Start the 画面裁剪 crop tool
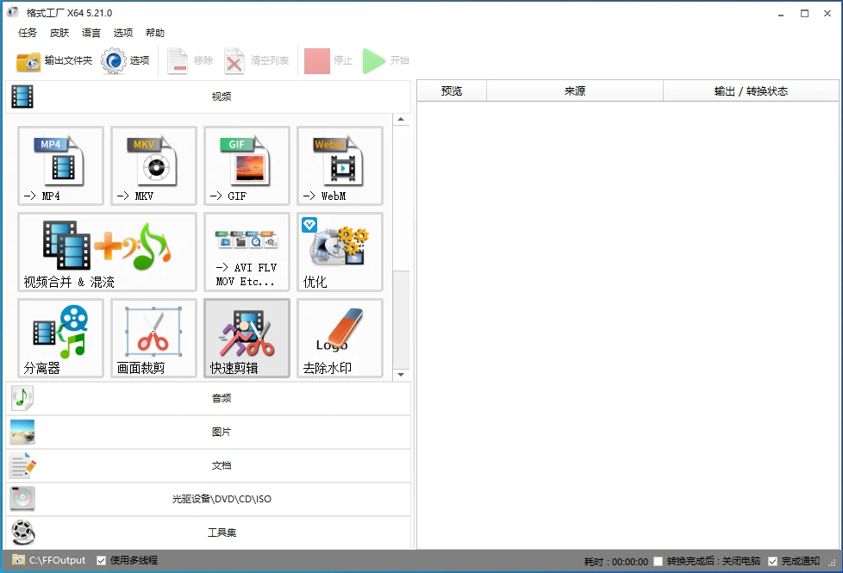 tap(153, 338)
